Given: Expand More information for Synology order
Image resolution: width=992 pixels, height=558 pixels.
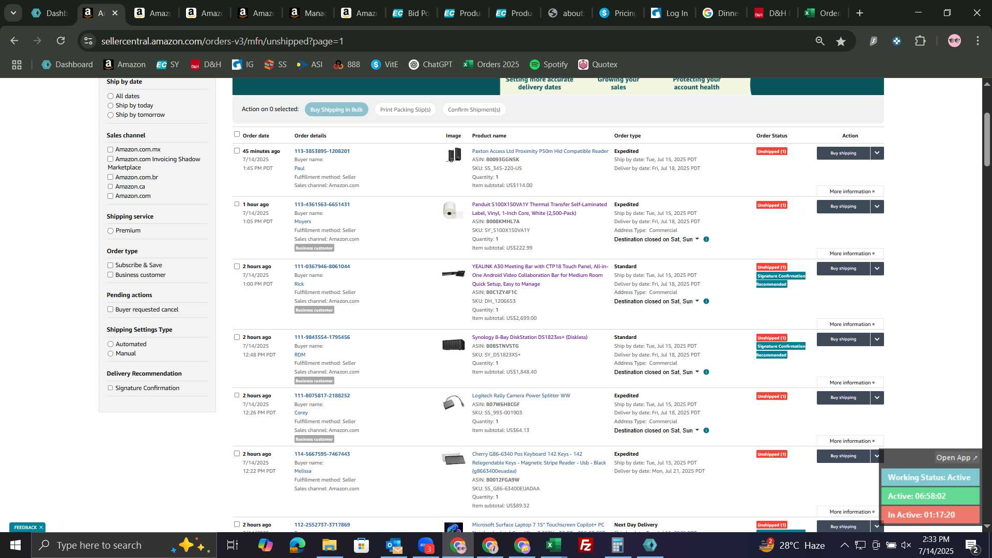Looking at the screenshot, I should click(850, 382).
